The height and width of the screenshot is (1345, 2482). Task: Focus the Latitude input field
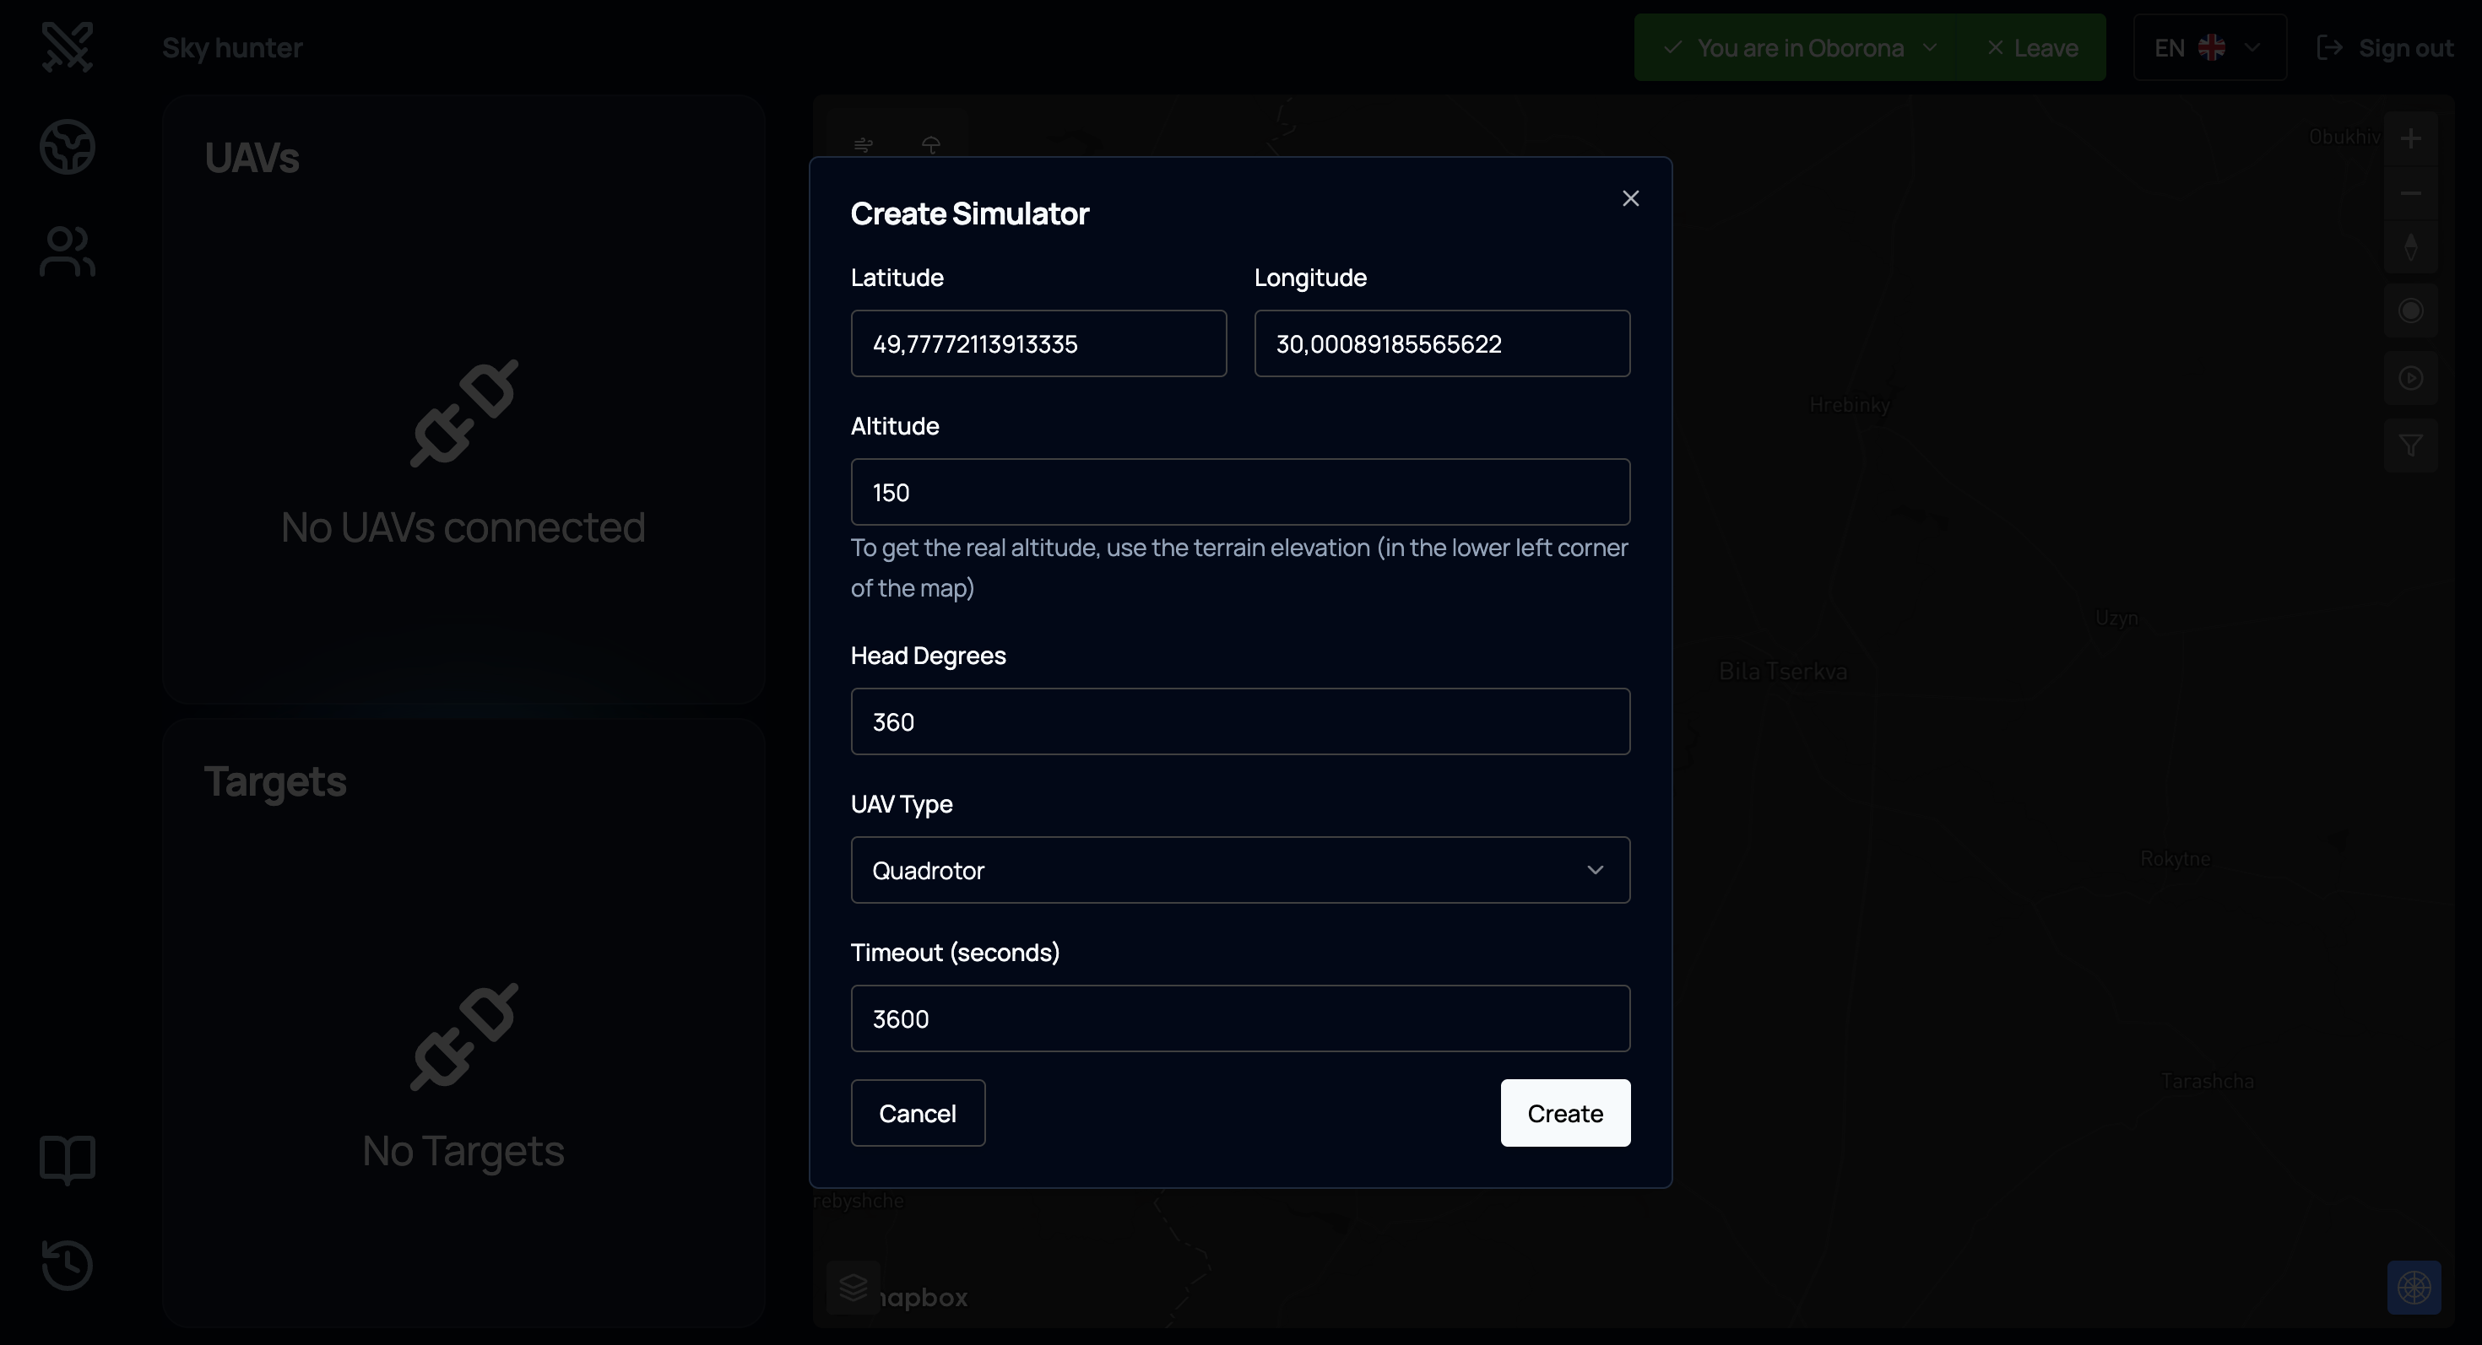pyautogui.click(x=1038, y=343)
